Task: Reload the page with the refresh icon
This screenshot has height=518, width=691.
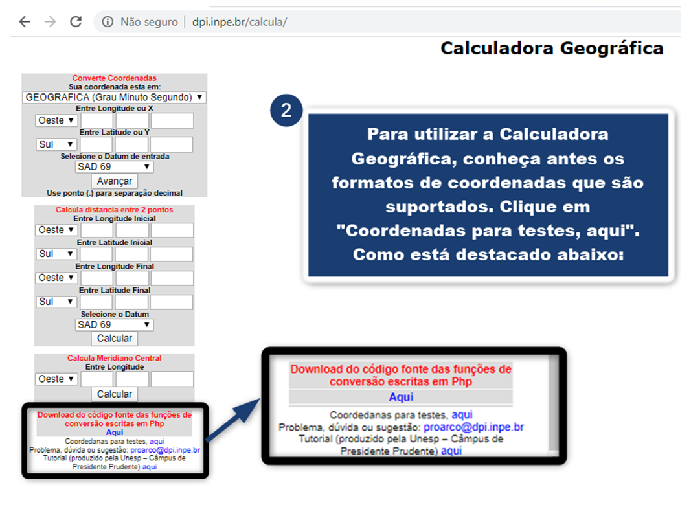Action: pos(76,21)
